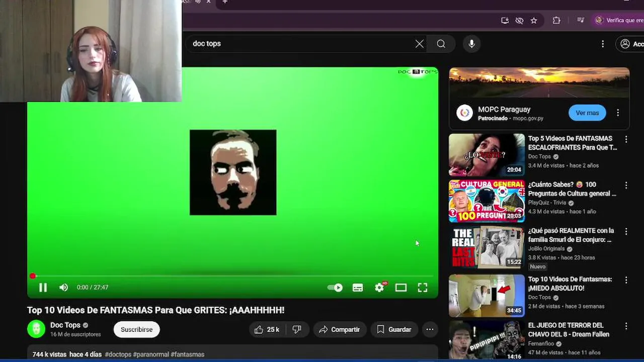Image resolution: width=644 pixels, height=362 pixels.
Task: Click the '744 k vistas' view count text
Action: click(x=49, y=354)
